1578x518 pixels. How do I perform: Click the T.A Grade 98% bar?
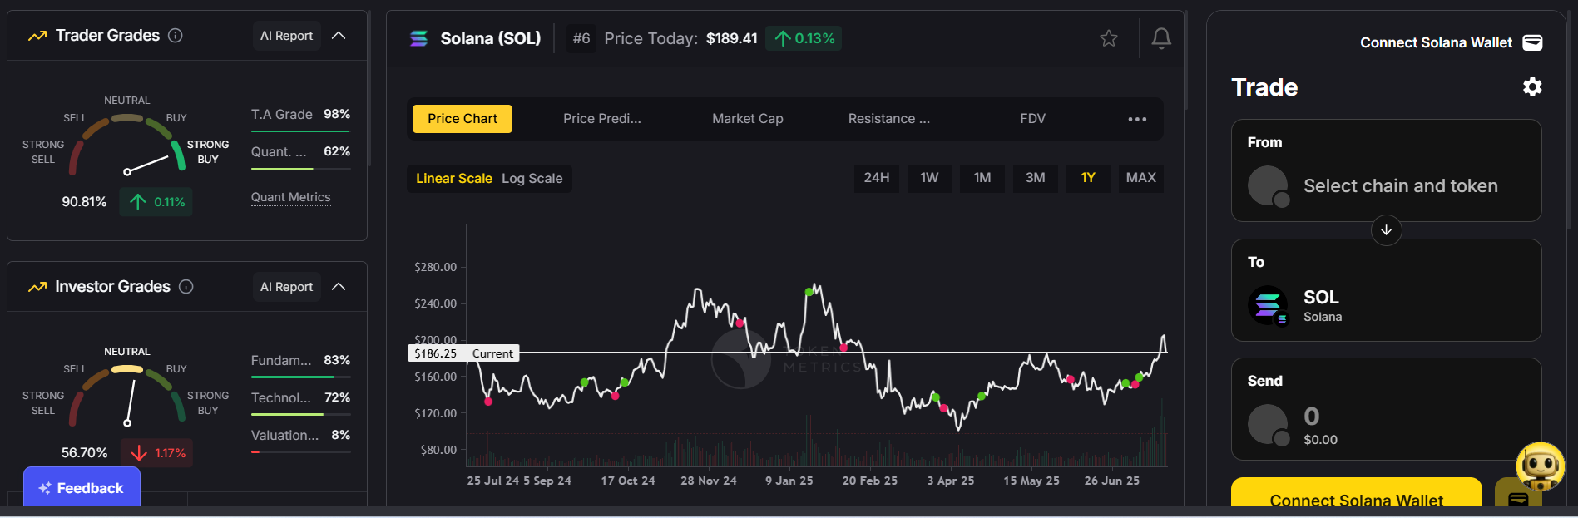300,131
